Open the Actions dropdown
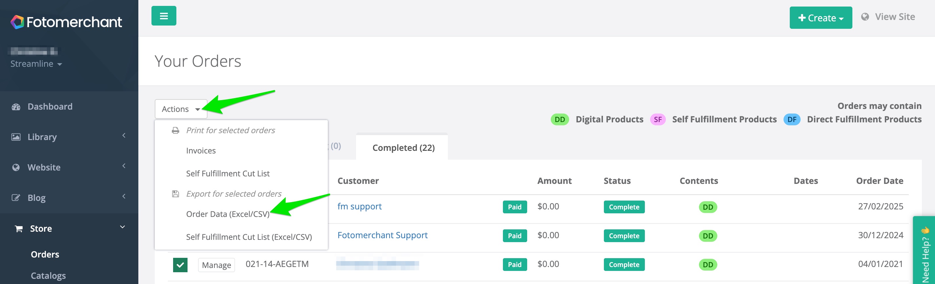This screenshot has height=284, width=935. tap(181, 109)
